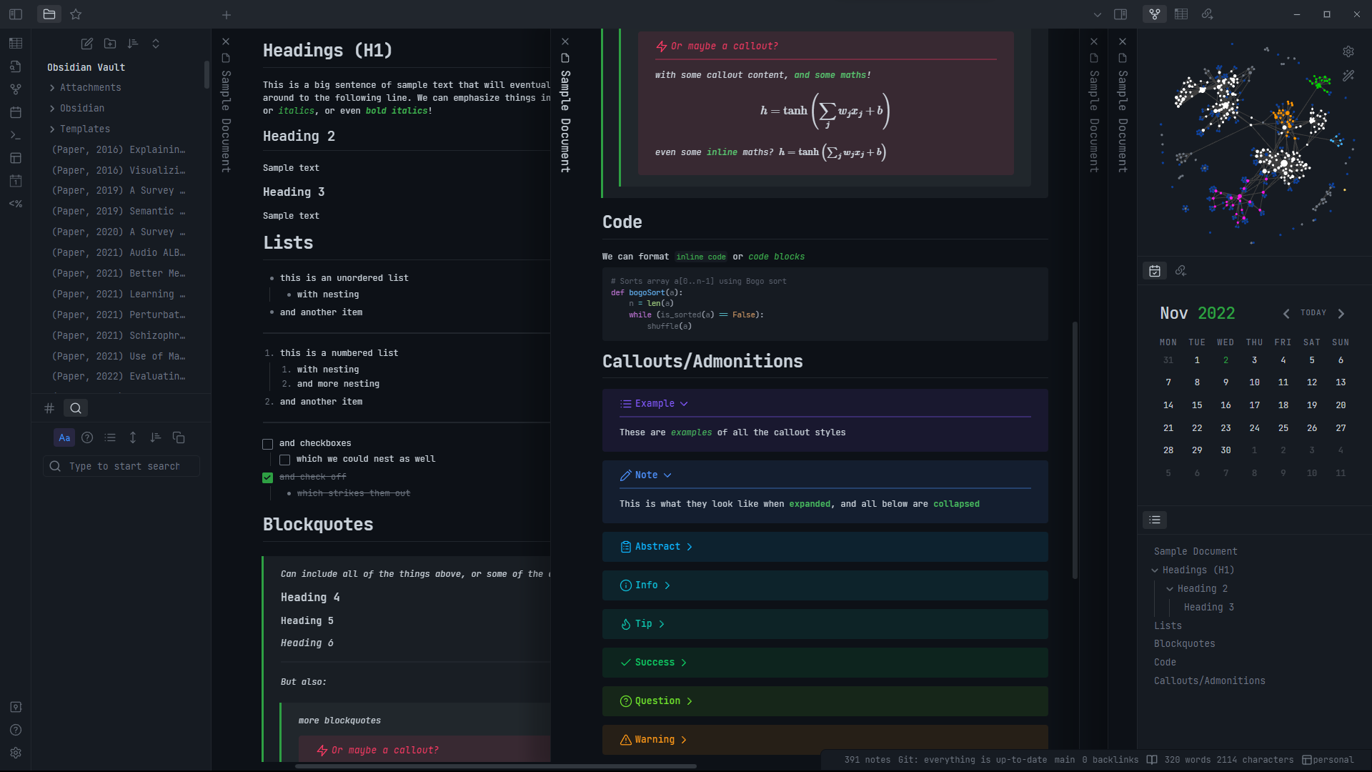The width and height of the screenshot is (1372, 772).
Task: Open the starred bookmarks tab
Action: [x=76, y=14]
